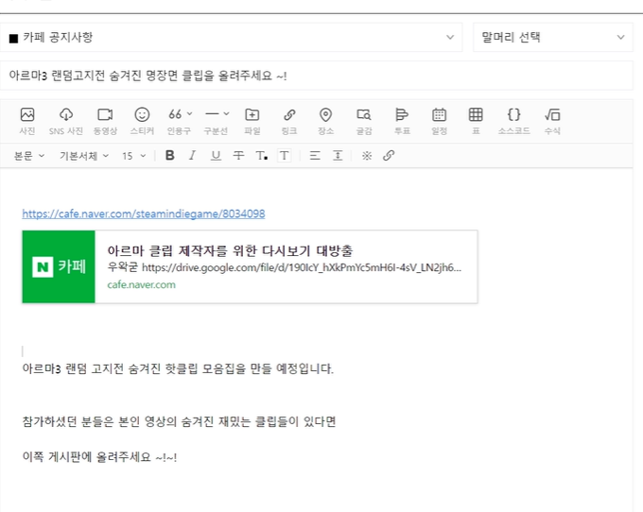Insert a photo with the 사진 icon
The width and height of the screenshot is (643, 512).
27,120
